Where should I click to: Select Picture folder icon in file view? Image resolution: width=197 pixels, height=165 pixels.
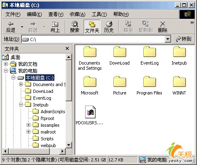[120, 81]
